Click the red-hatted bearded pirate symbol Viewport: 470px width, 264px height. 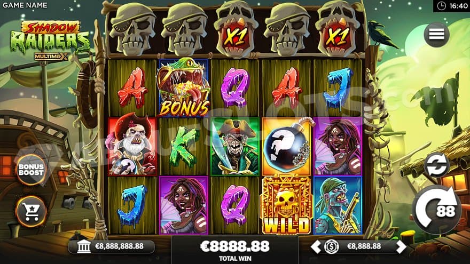132,146
